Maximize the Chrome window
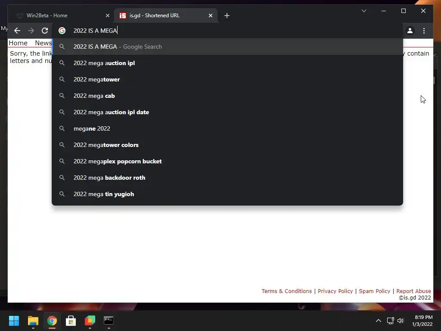 pos(403,11)
